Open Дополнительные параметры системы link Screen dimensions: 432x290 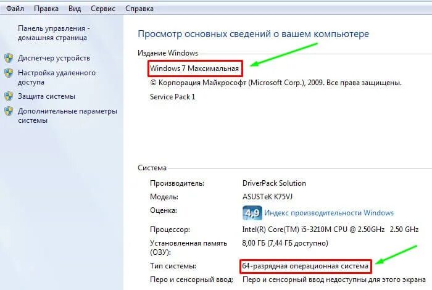(x=67, y=115)
